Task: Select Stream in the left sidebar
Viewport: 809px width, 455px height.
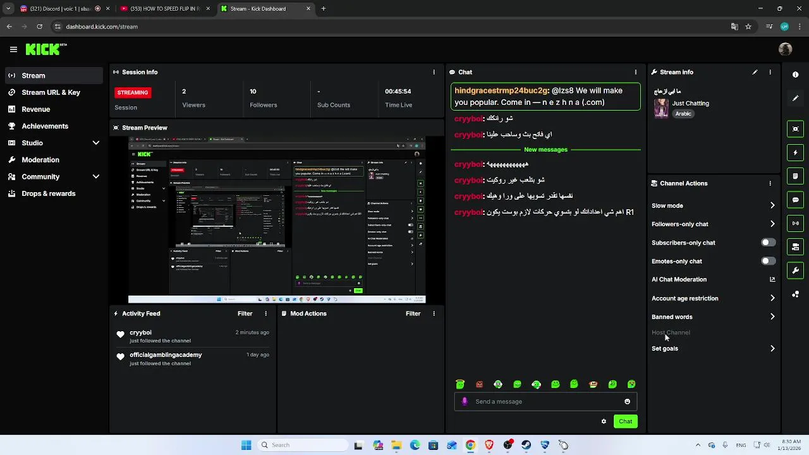Action: [x=54, y=75]
